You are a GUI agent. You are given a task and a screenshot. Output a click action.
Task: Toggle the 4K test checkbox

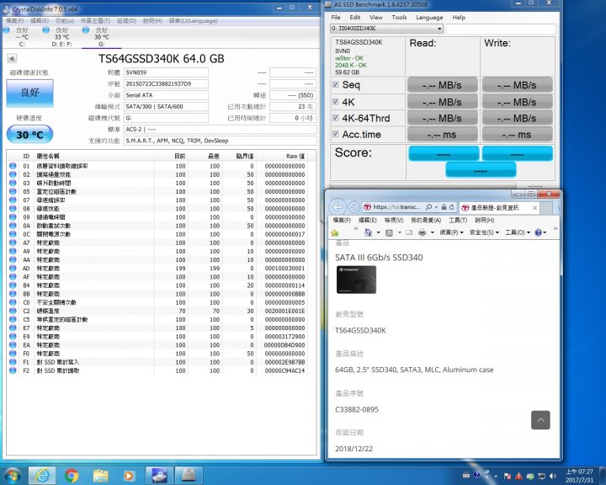coord(335,102)
